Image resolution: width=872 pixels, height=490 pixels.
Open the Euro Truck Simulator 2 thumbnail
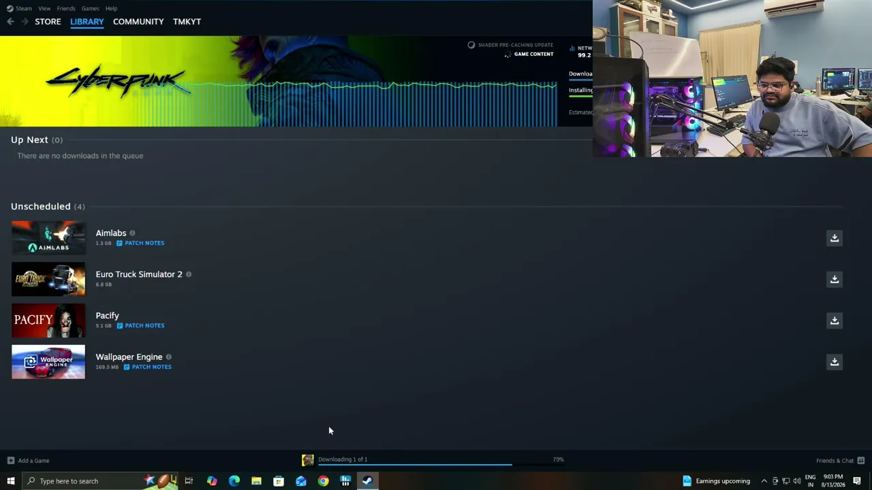(x=48, y=279)
